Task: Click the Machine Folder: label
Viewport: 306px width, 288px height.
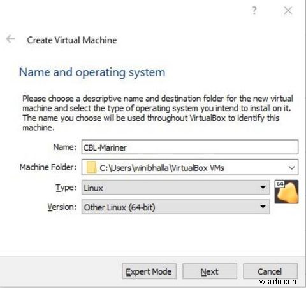Action: tap(48, 167)
